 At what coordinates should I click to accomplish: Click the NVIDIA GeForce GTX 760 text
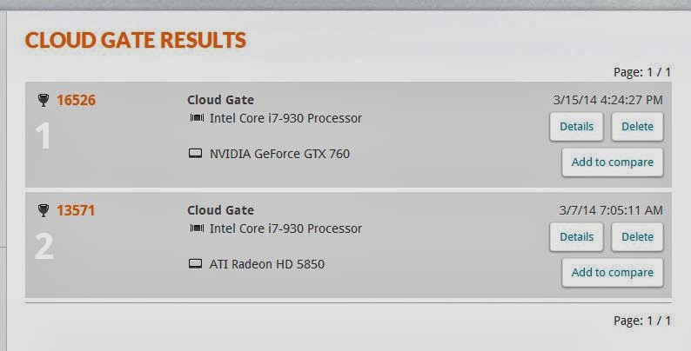coord(279,154)
